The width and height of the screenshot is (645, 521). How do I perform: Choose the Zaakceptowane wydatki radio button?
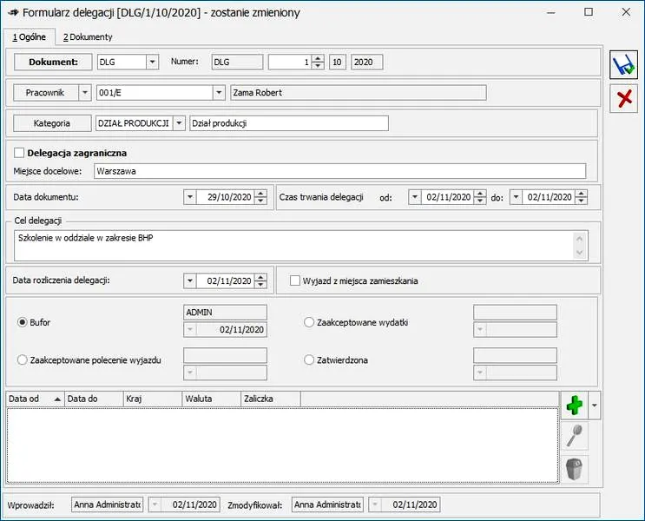click(x=309, y=322)
